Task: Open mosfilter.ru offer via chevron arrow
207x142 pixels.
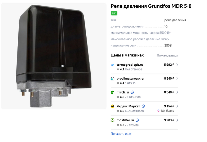Action: [x=177, y=120]
